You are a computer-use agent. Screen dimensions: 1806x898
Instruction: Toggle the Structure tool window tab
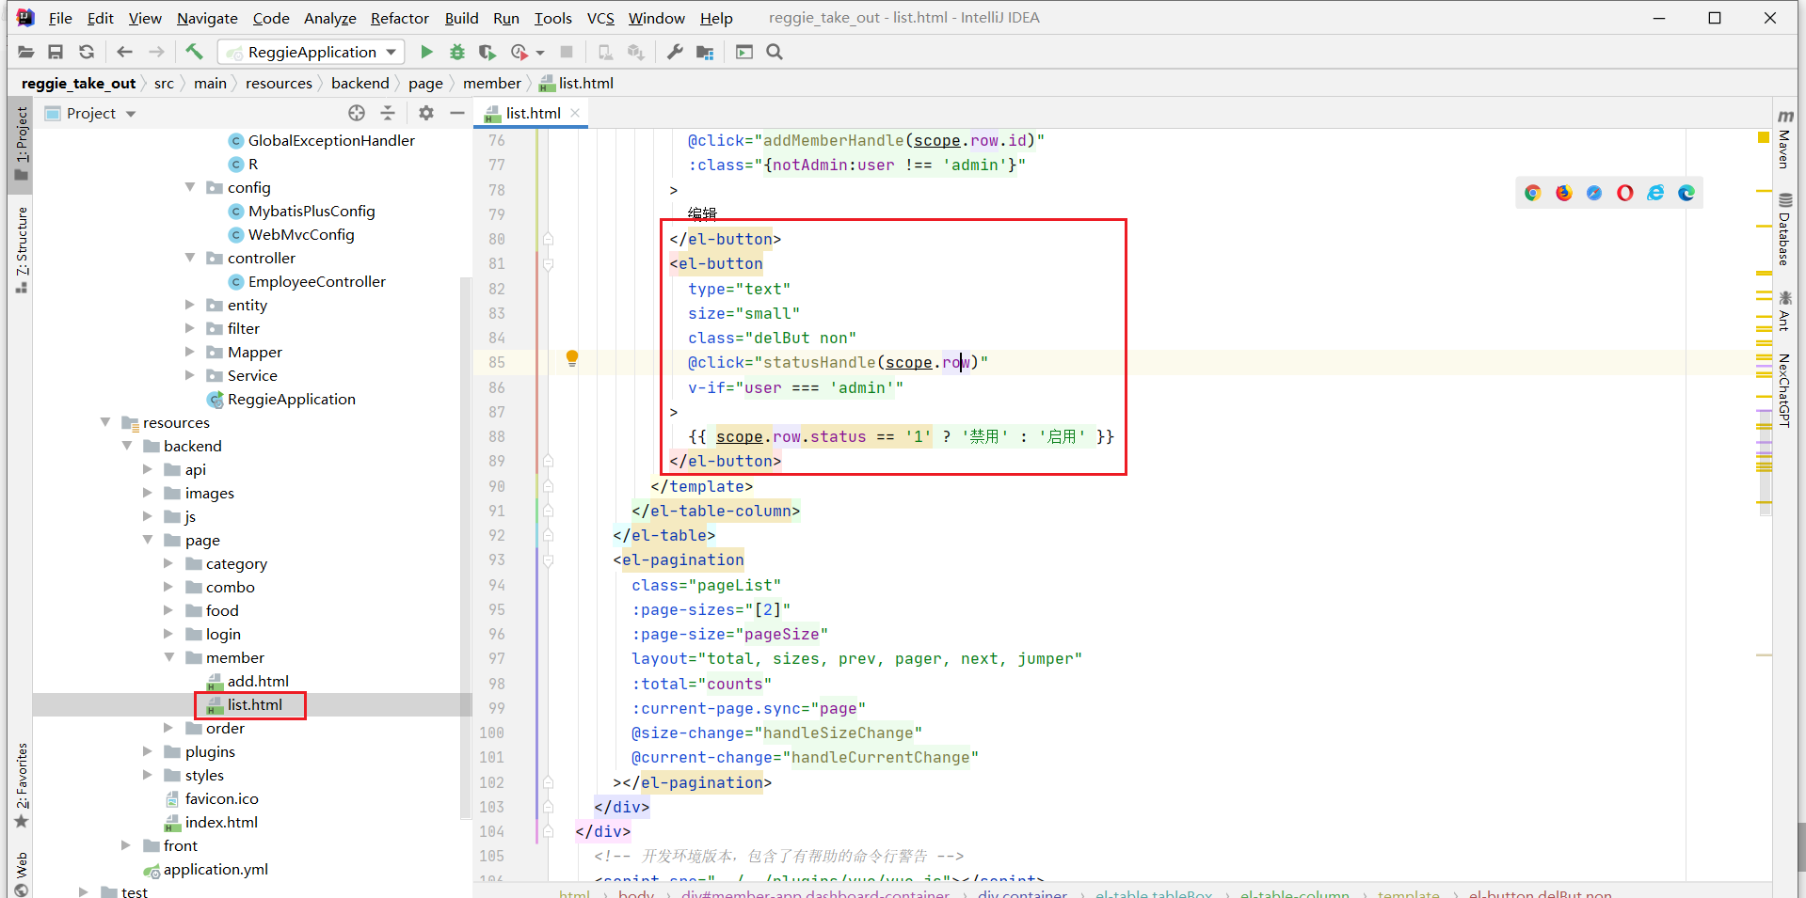coord(22,249)
